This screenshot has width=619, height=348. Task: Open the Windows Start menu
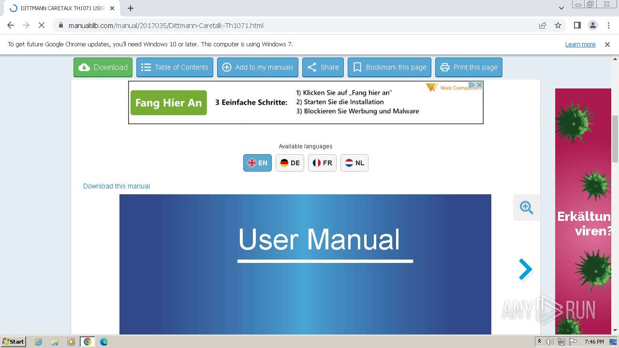tap(13, 342)
